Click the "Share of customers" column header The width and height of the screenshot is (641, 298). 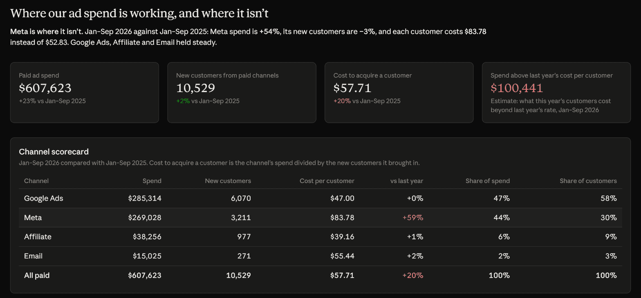click(x=588, y=181)
